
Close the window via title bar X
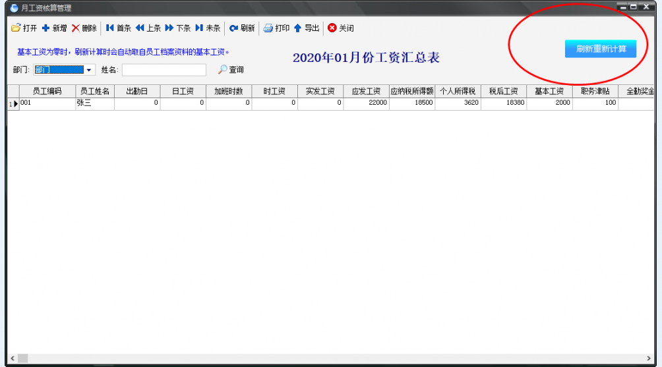point(646,7)
